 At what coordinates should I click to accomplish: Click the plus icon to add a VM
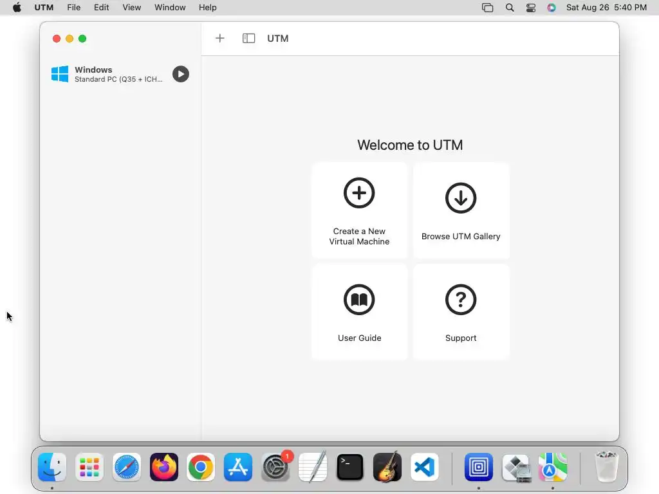pos(220,38)
